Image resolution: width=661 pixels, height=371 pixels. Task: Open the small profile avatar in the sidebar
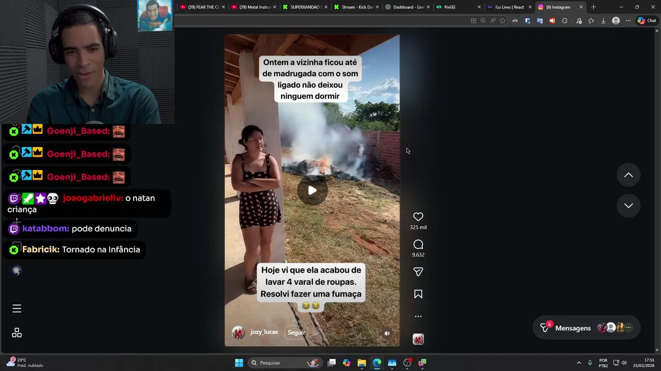point(17,271)
